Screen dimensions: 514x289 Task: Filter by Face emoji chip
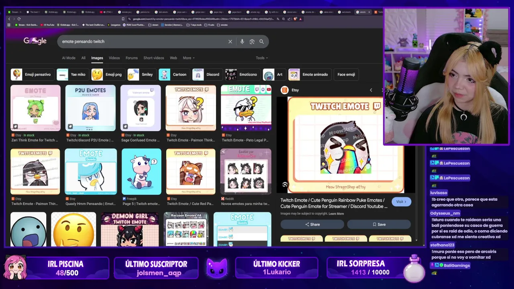click(x=346, y=74)
